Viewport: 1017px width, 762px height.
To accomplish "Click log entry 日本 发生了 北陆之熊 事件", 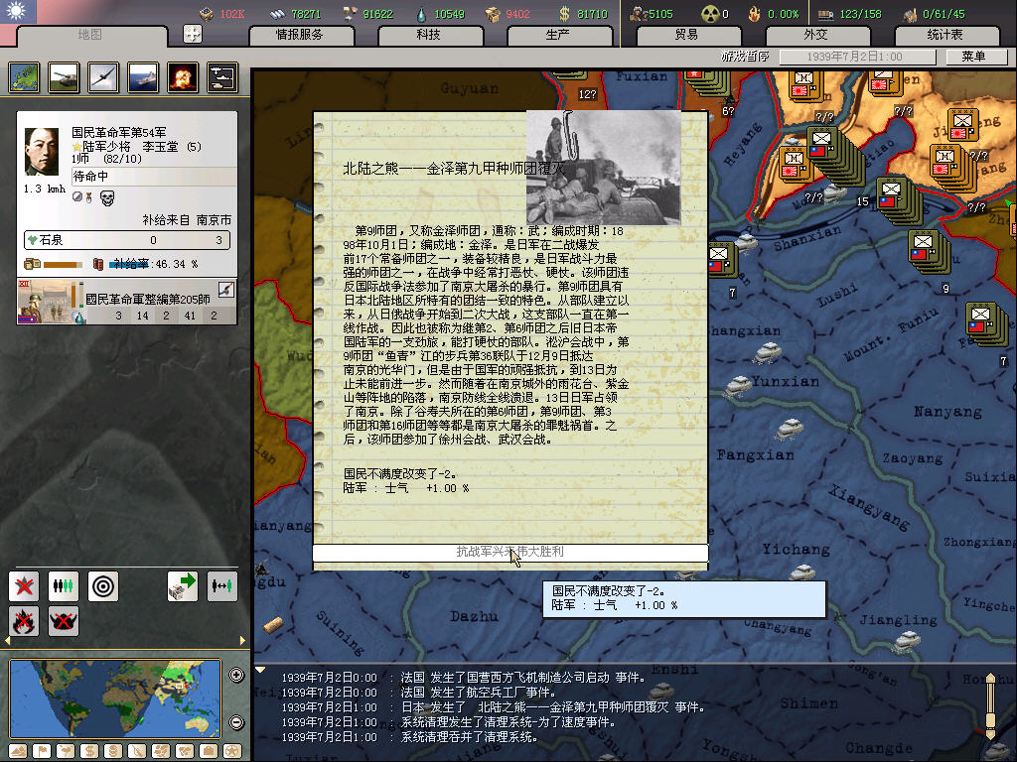I will [493, 707].
